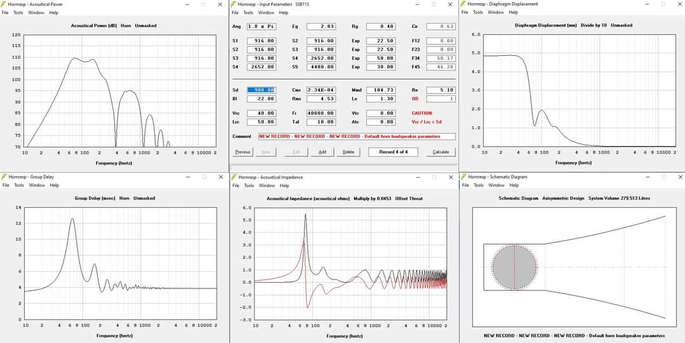The height and width of the screenshot is (343, 685).
Task: Click the red NEW RECORD Comment field
Action: [x=357, y=137]
